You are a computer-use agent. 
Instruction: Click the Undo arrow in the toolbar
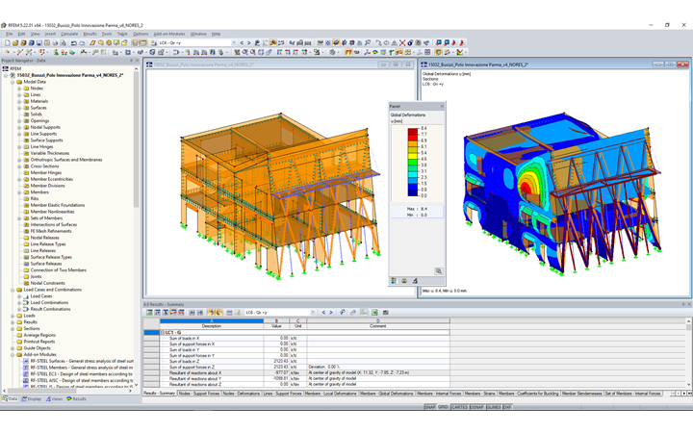click(74, 43)
